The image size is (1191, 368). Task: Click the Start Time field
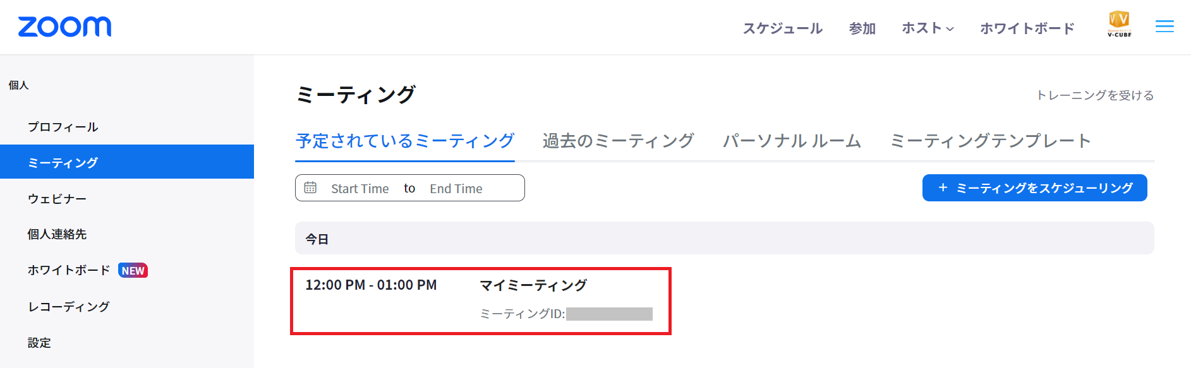click(x=360, y=188)
